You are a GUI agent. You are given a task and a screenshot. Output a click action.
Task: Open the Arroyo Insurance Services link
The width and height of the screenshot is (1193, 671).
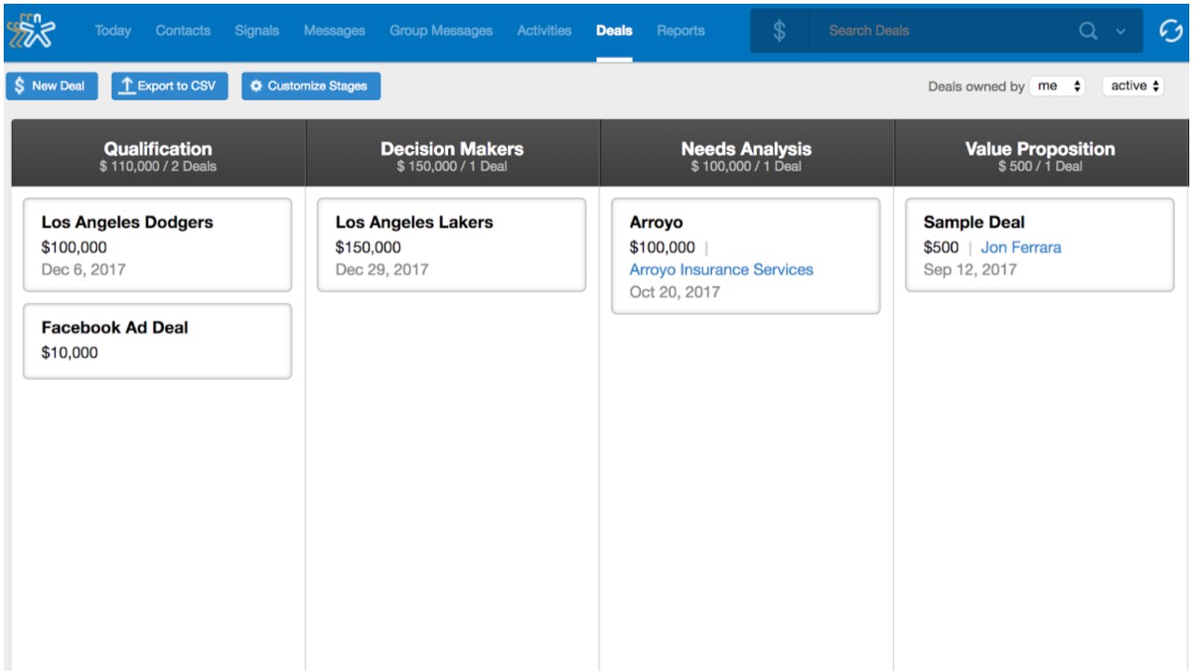[x=721, y=269]
